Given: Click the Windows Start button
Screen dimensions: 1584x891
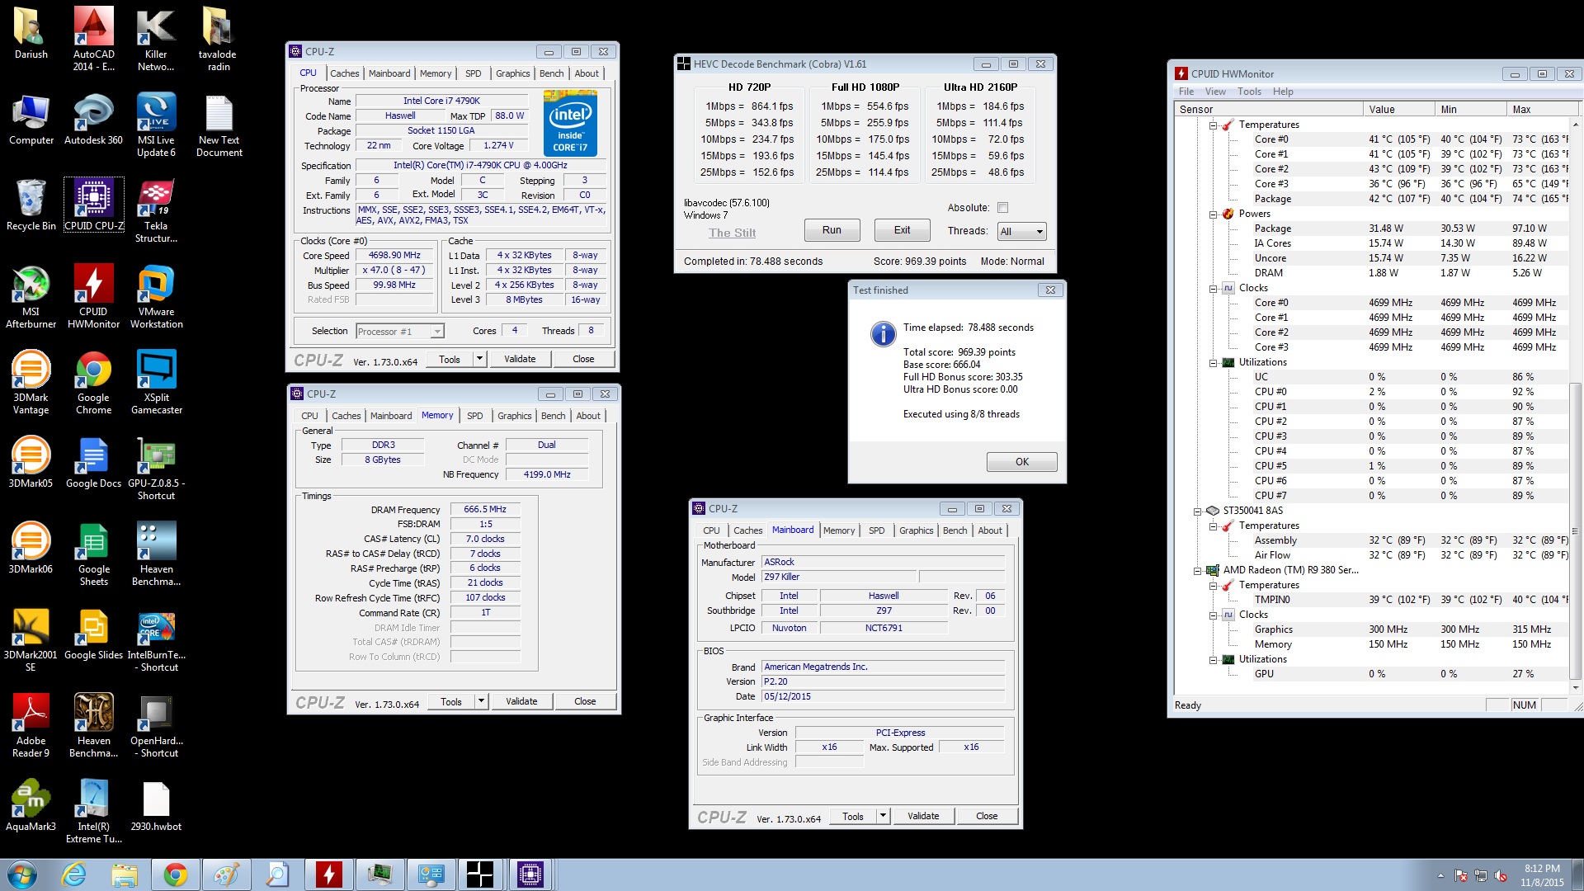Looking at the screenshot, I should (x=22, y=874).
